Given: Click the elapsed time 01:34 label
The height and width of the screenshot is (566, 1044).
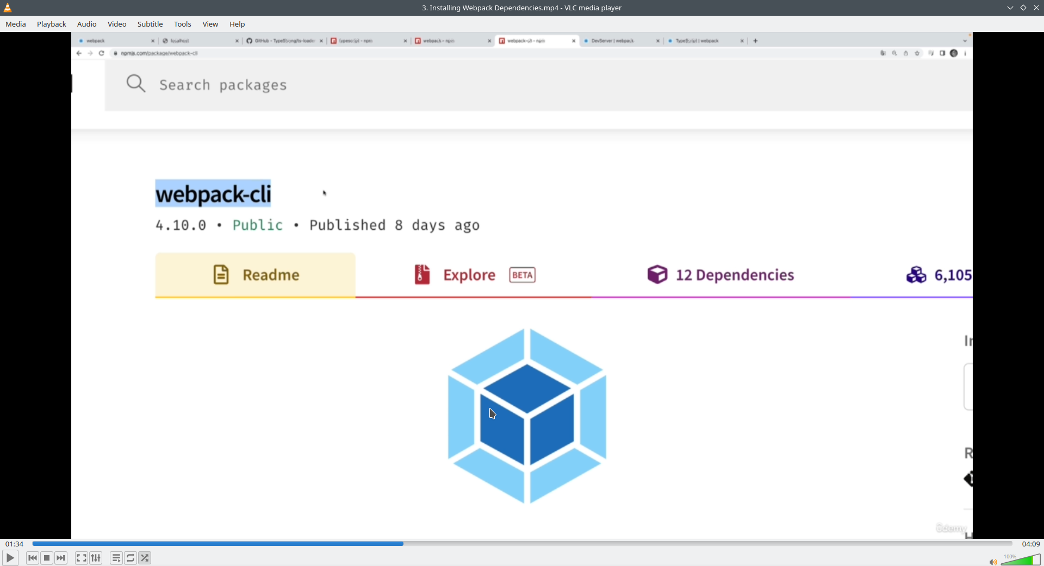Looking at the screenshot, I should tap(15, 544).
